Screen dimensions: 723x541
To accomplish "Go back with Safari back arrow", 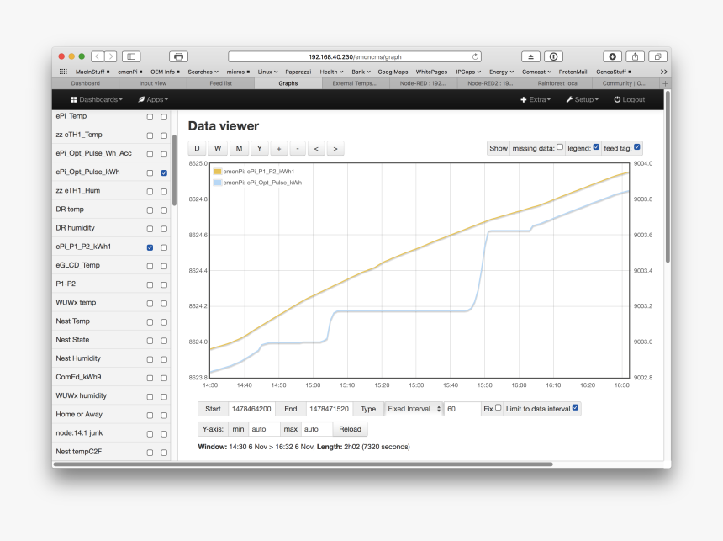I will (98, 56).
